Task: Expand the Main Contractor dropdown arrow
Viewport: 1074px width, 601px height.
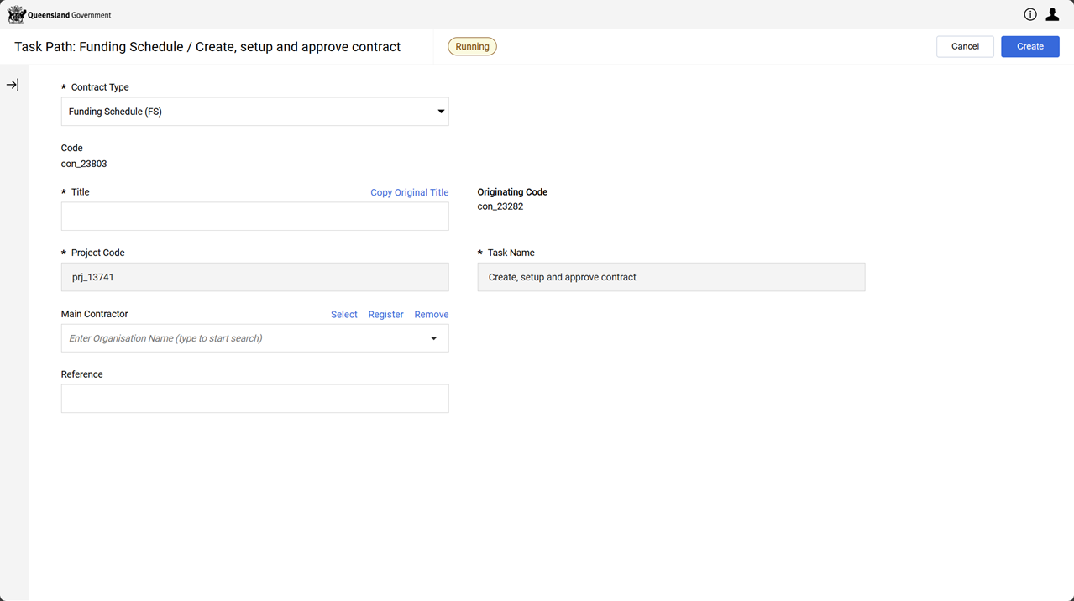Action: tap(433, 338)
